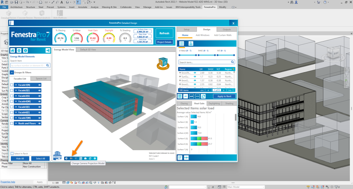Check the Facade5[E] checkbox
The height and width of the screenshot is (189, 353).
click(12, 107)
